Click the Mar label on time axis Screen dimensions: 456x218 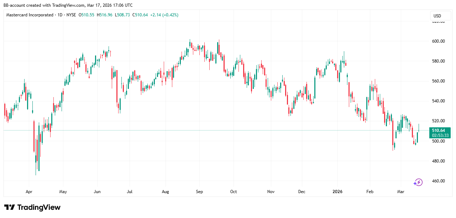point(401,192)
